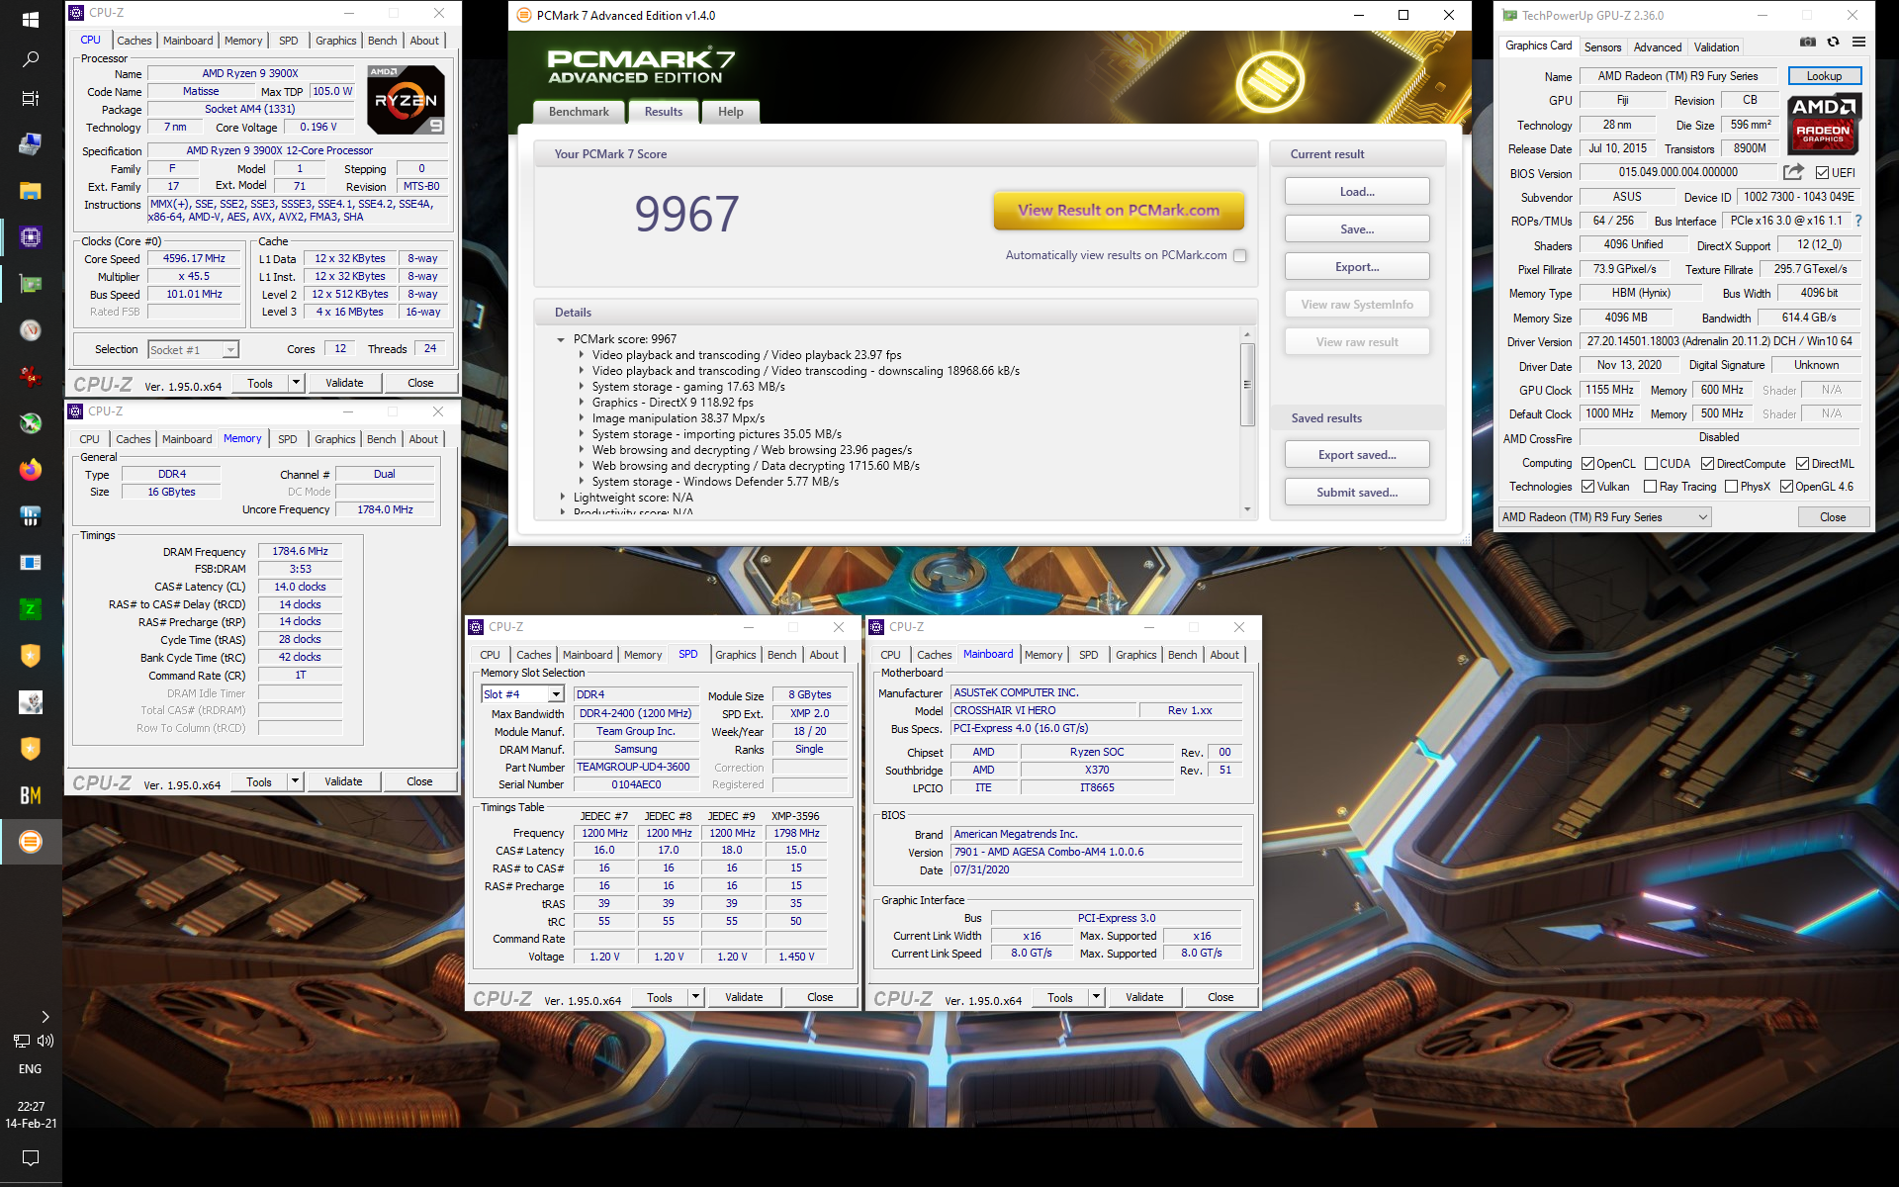1899x1187 pixels.
Task: Open the Advanced tab in GPU-Z
Action: coord(1658,47)
